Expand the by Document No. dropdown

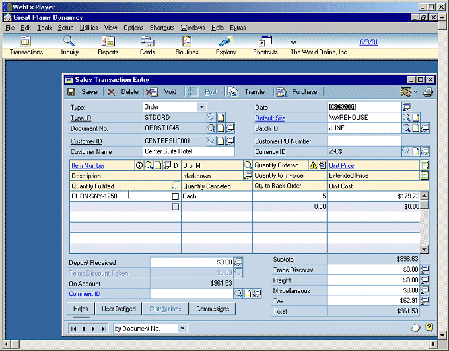[x=182, y=329]
